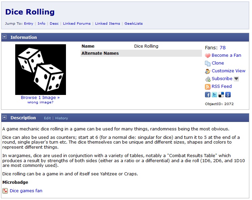Collapse the Information section
This screenshot has height=200, width=252.
click(x=4, y=37)
